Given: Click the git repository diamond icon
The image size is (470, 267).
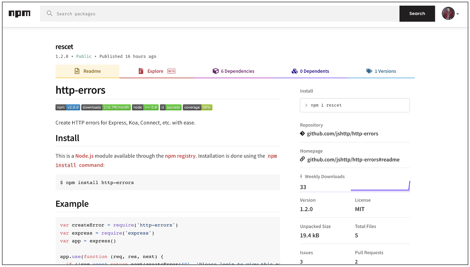Looking at the screenshot, I should pos(302,133).
